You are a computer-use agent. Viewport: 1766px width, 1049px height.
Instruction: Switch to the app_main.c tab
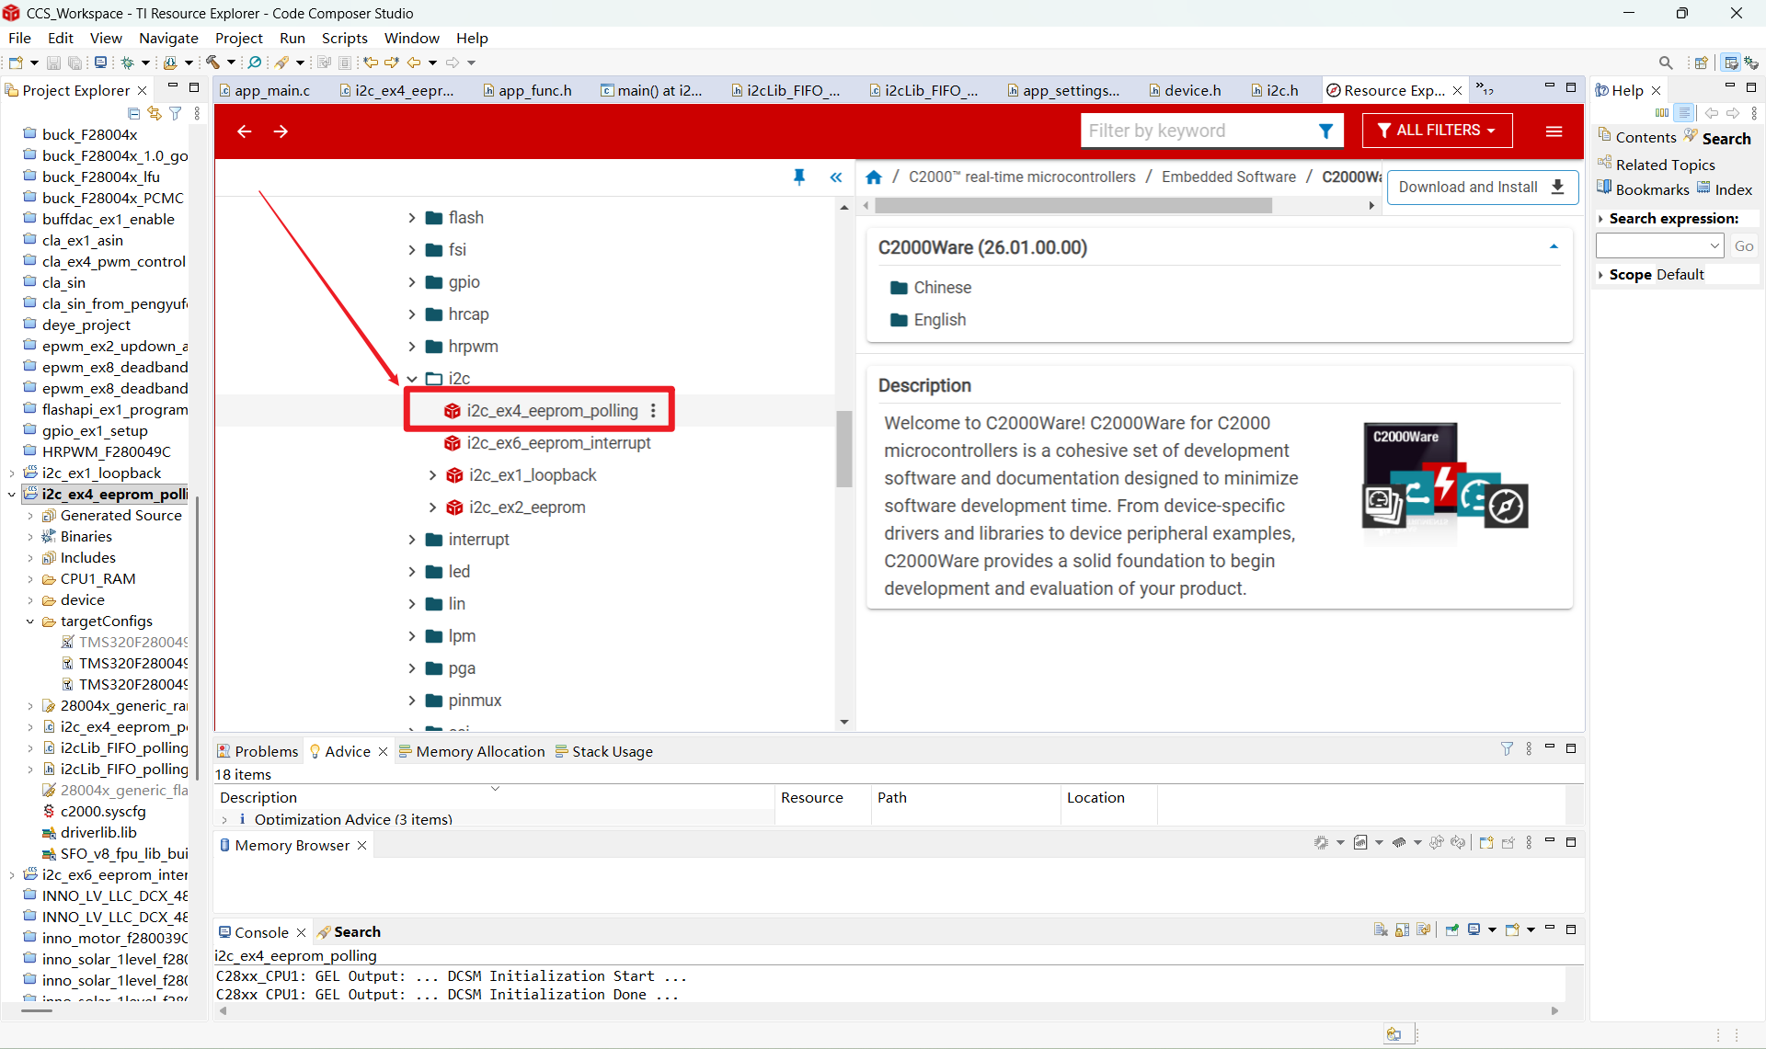pyautogui.click(x=265, y=90)
